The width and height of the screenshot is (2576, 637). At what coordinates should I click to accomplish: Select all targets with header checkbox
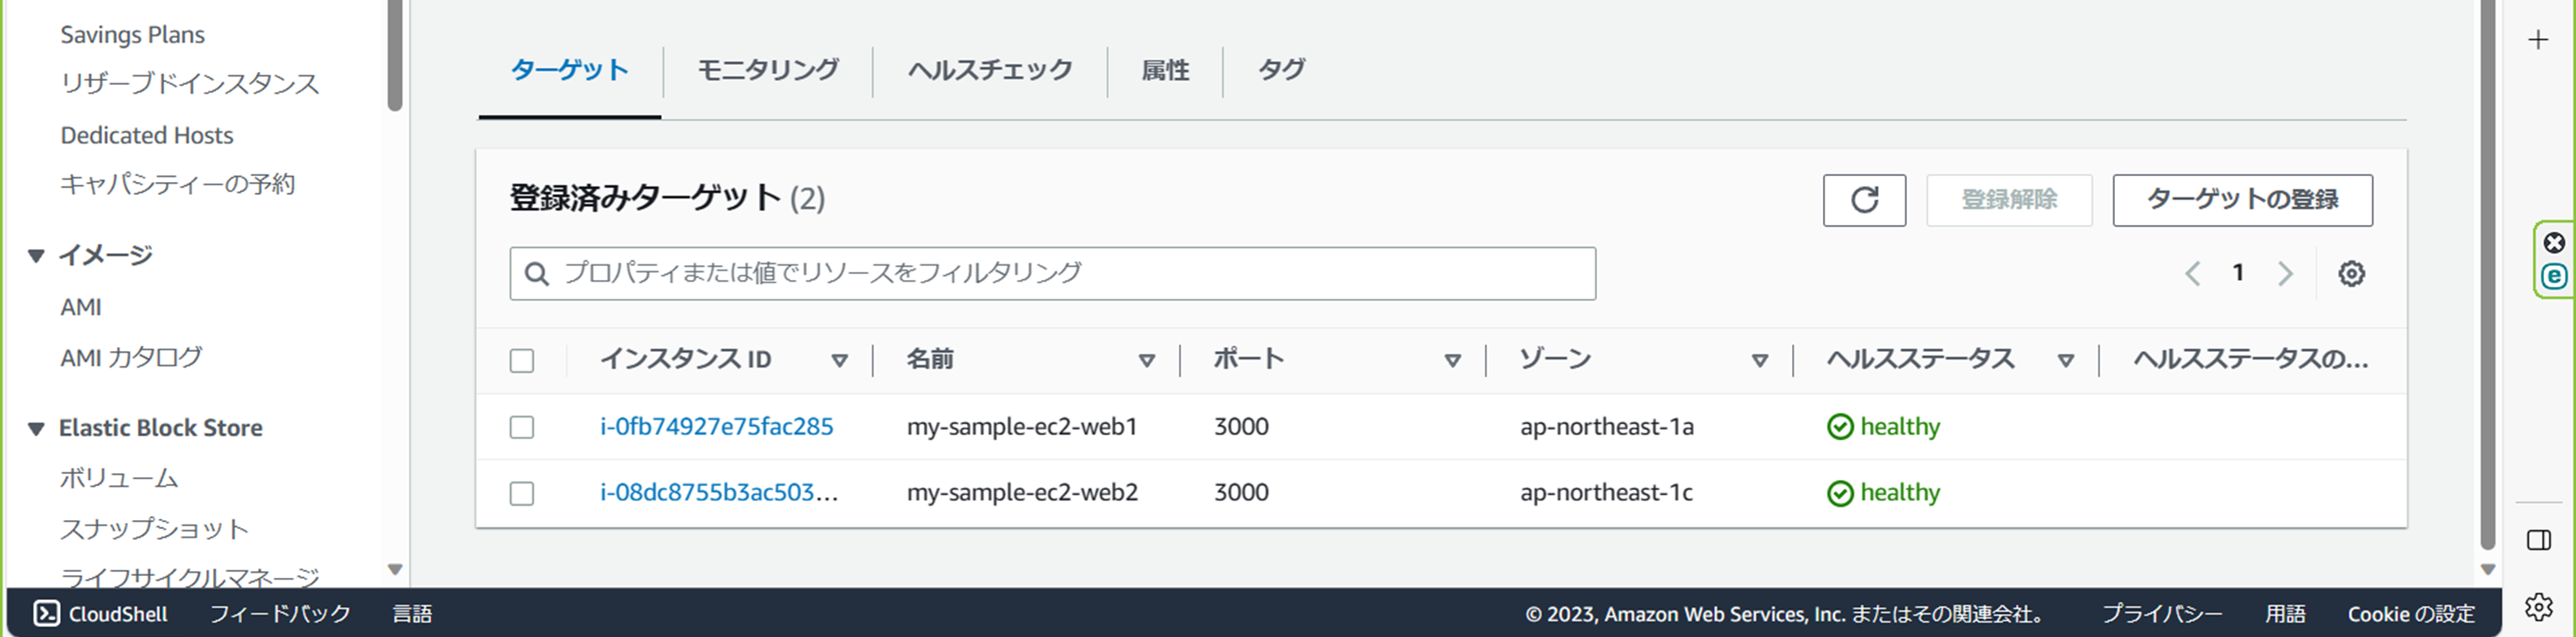coord(522,360)
